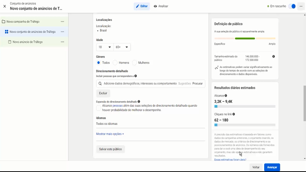
Task: Click the estimates trend graph icon
Action: click(217, 68)
